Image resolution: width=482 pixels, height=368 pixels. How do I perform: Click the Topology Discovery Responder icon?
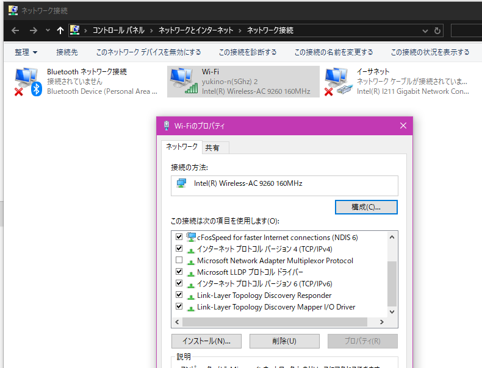191,297
